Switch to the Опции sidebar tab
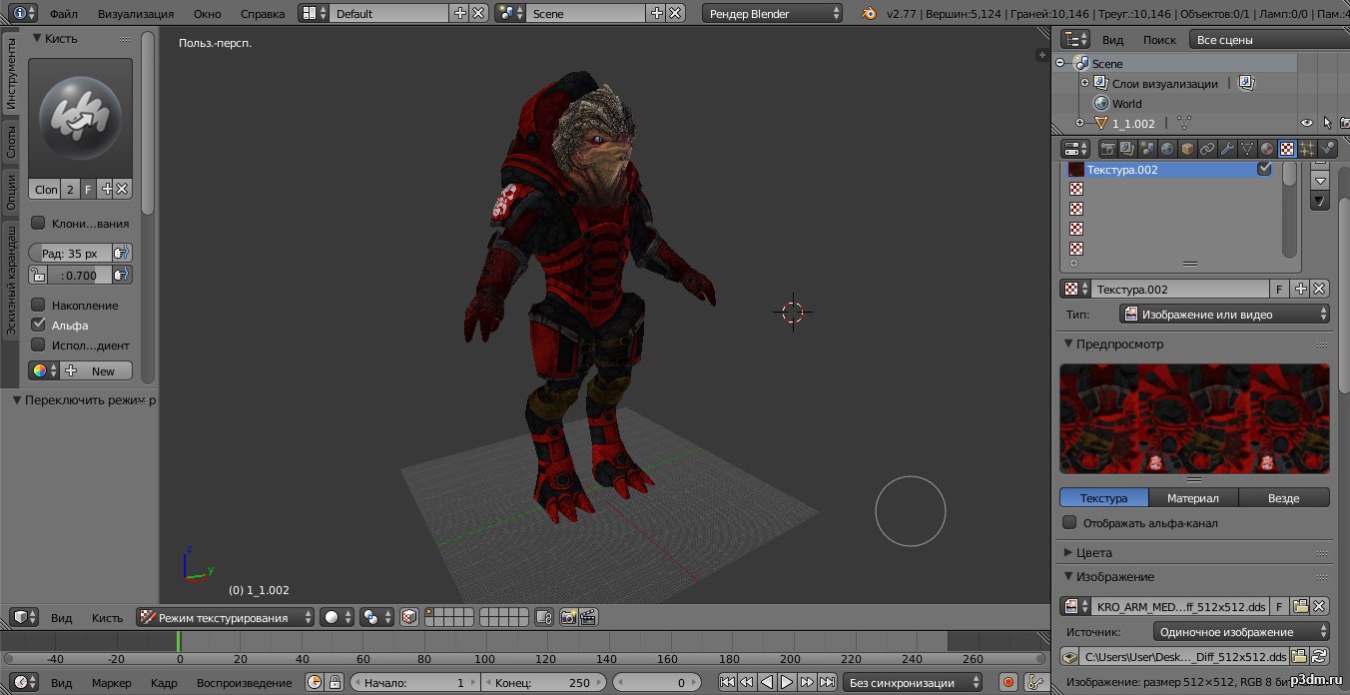 tap(11, 192)
